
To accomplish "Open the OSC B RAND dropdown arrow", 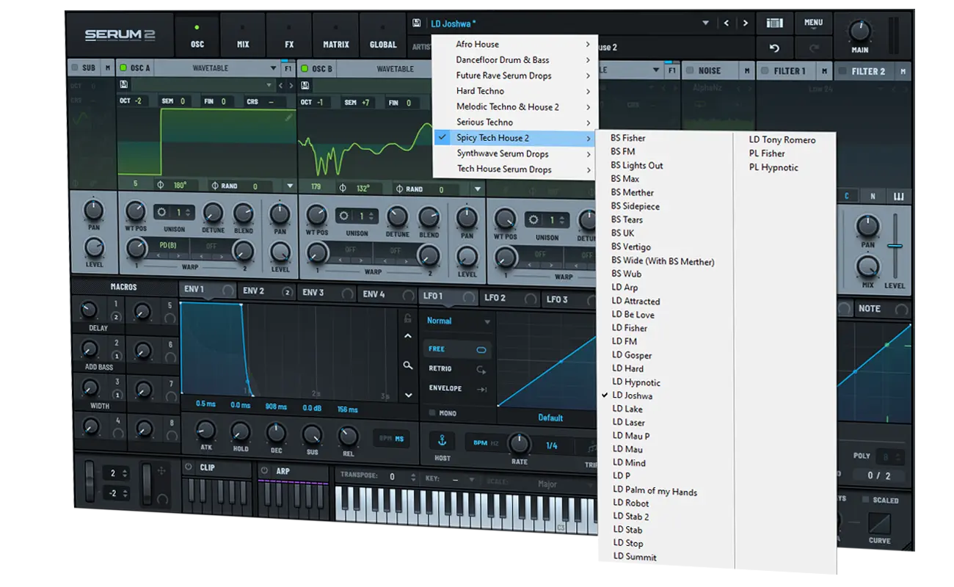I will (478, 189).
